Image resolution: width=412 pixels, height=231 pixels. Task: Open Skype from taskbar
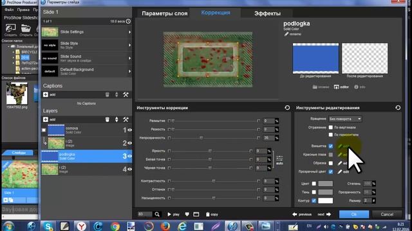48,226
